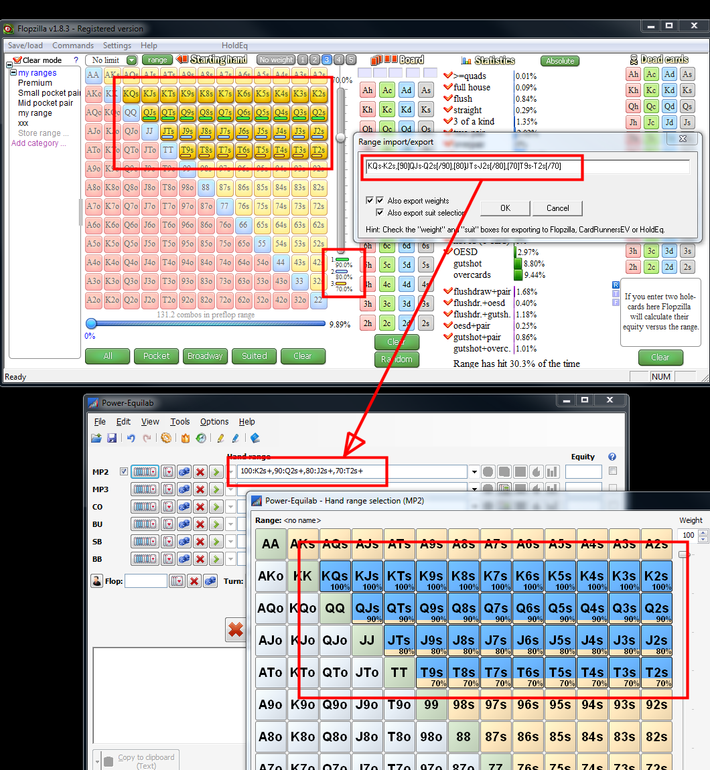
Task: Click flop random dice icon
Action: click(210, 581)
